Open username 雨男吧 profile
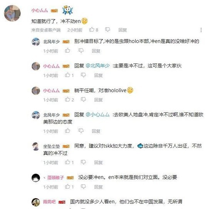This screenshot has width=208, height=209. pyautogui.click(x=49, y=202)
